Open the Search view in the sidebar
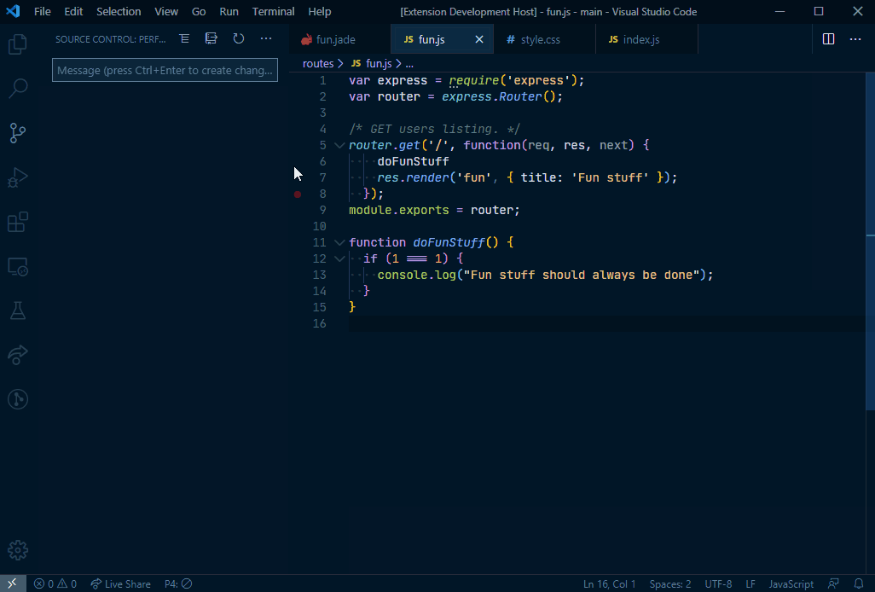 click(x=17, y=88)
